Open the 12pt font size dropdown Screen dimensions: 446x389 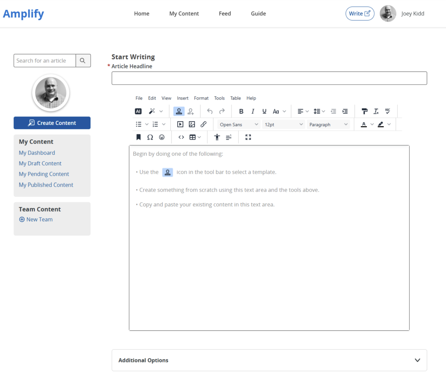point(283,125)
